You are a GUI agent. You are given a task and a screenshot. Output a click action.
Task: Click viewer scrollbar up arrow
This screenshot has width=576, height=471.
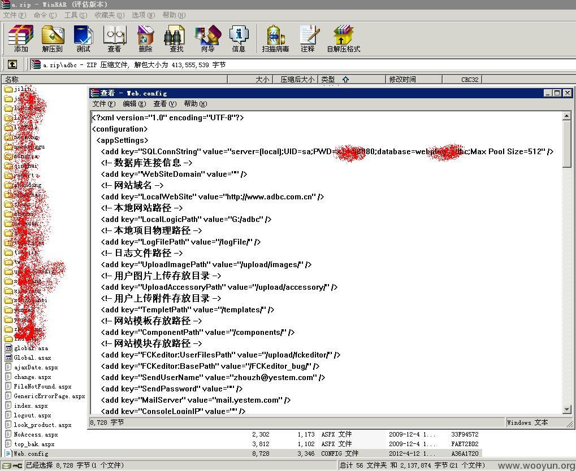(x=567, y=116)
